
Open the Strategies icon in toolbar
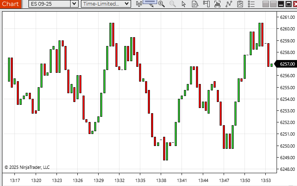coord(240,4)
